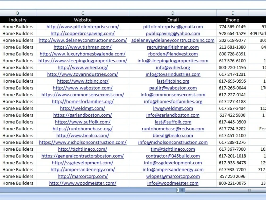Open the sleepingdogproperties.com website link

click(83, 61)
